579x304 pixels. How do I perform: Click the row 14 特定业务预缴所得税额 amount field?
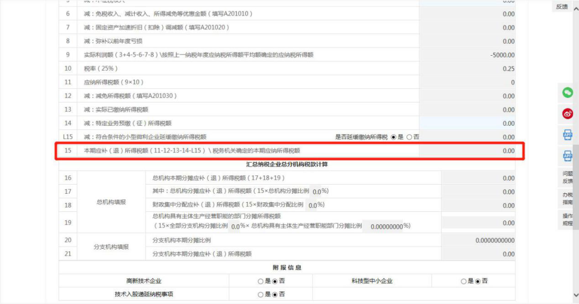coord(467,123)
